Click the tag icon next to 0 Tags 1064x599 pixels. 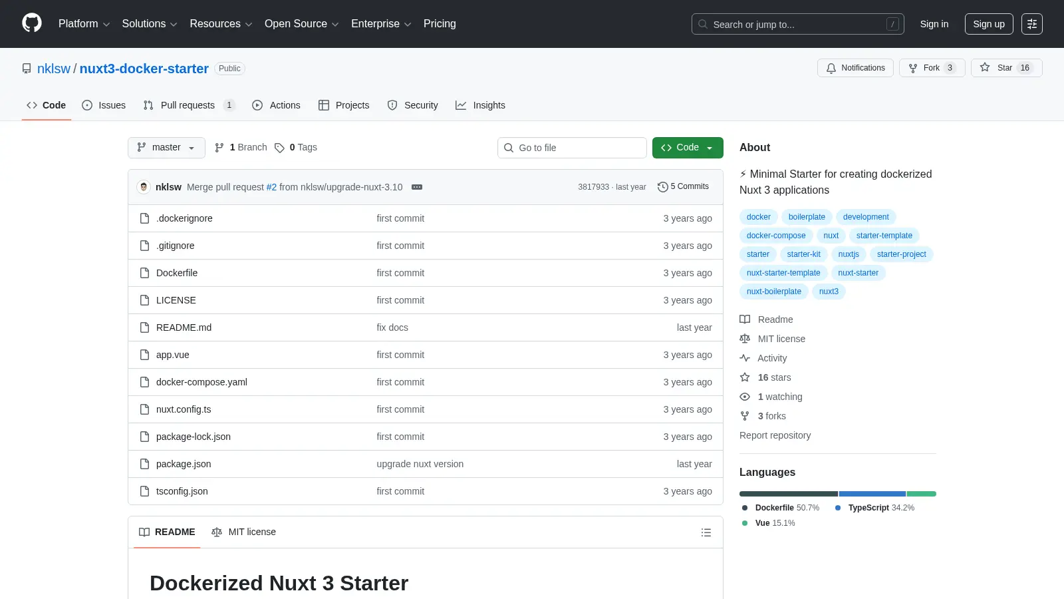pyautogui.click(x=279, y=148)
